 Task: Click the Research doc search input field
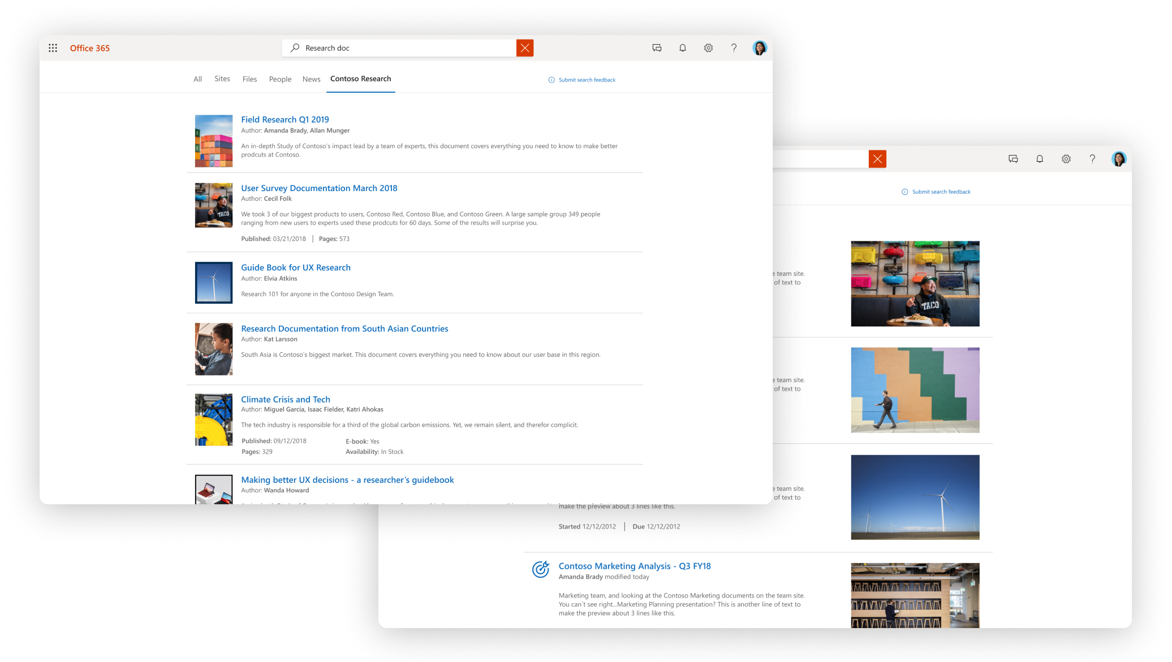(x=396, y=47)
